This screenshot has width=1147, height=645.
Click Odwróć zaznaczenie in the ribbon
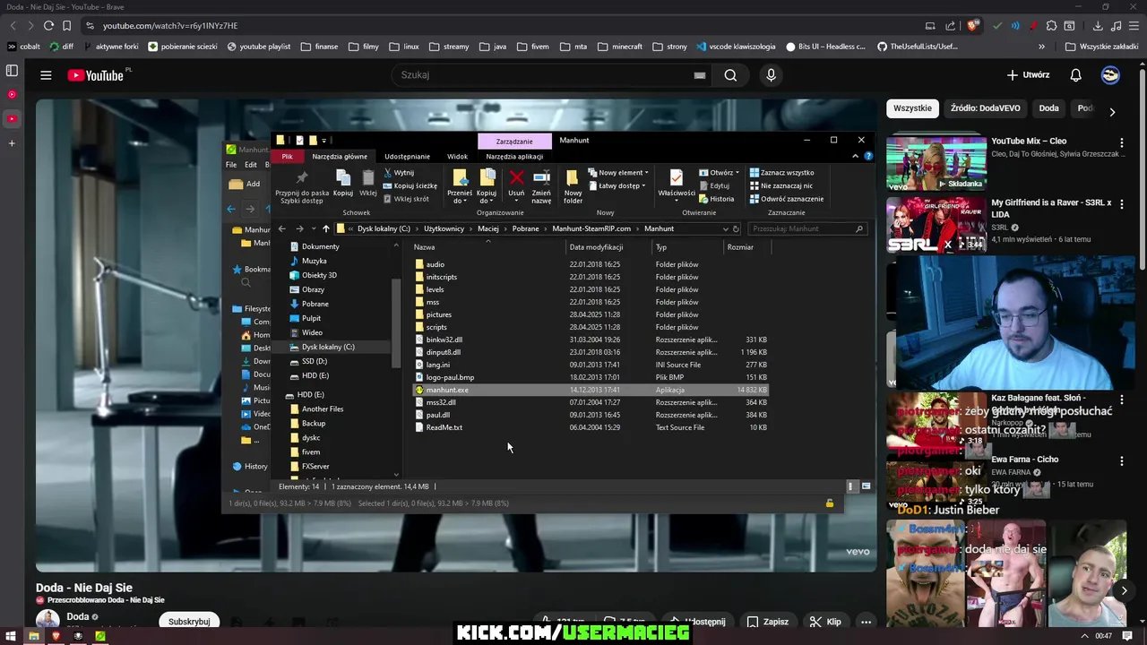coord(786,199)
